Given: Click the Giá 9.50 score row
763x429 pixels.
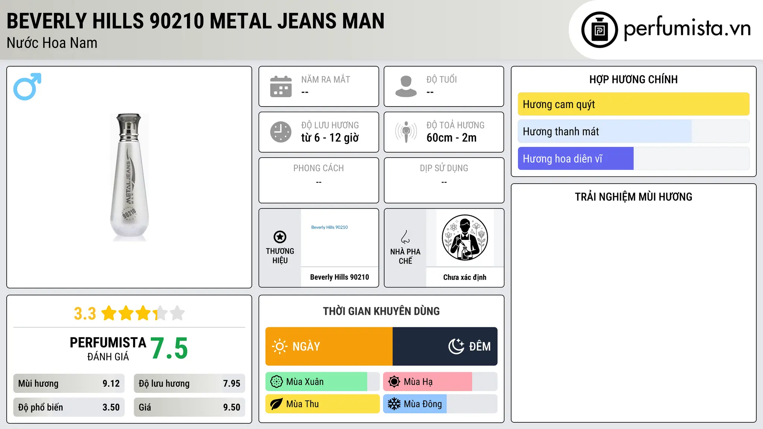Looking at the screenshot, I should point(189,407).
